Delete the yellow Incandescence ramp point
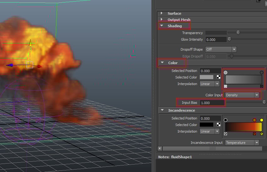Viewport: 267px width, 172px height. tap(261, 134)
